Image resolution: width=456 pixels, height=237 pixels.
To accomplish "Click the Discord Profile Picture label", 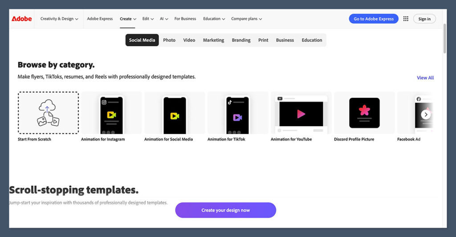I will click(354, 140).
